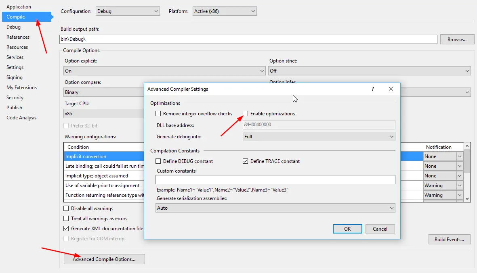Viewport: 477px width, 273px height.
Task: Open the Platform dropdown
Action: coord(225,11)
